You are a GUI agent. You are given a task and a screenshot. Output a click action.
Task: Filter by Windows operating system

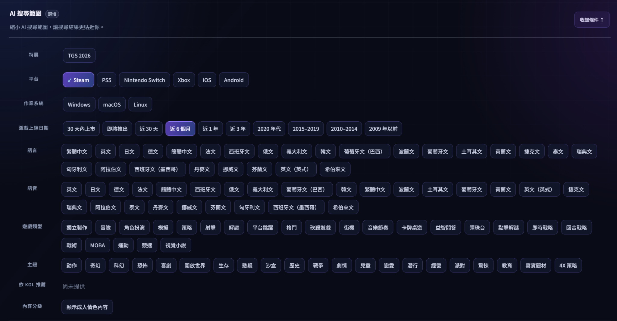(79, 104)
